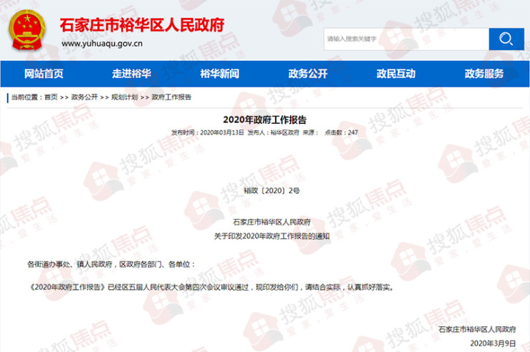The image size is (530, 352).
Task: Open the 走进裕华 navigation tab
Action: (x=132, y=74)
